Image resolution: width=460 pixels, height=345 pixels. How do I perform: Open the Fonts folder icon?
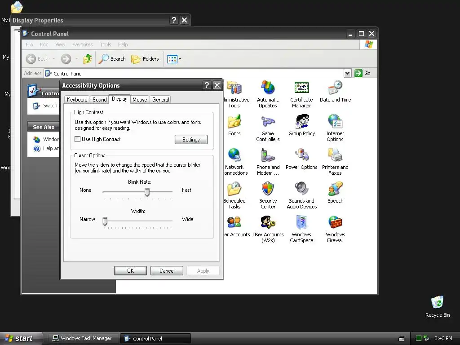tap(234, 125)
